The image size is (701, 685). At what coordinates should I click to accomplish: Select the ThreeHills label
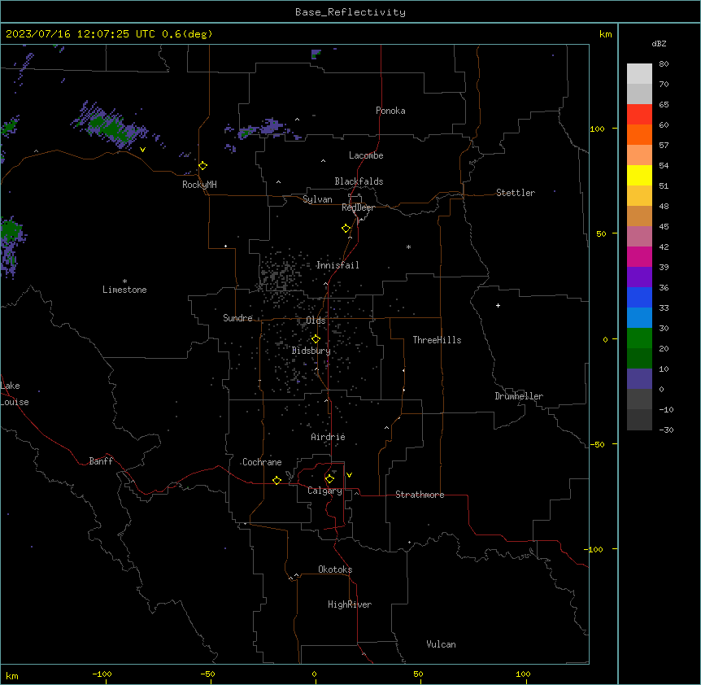[x=437, y=340]
